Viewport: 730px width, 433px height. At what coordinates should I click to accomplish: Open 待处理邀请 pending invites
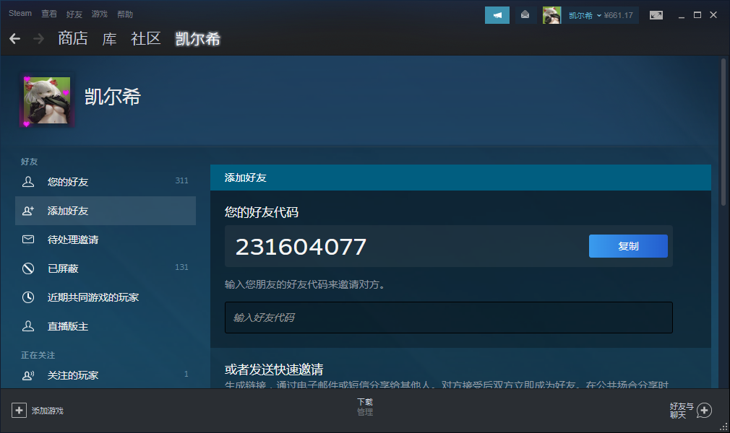[106, 240]
